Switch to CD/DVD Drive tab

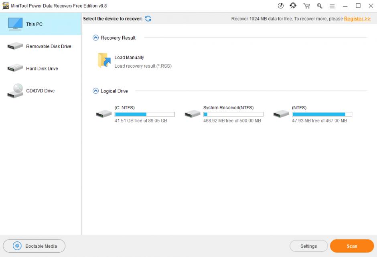pos(41,91)
